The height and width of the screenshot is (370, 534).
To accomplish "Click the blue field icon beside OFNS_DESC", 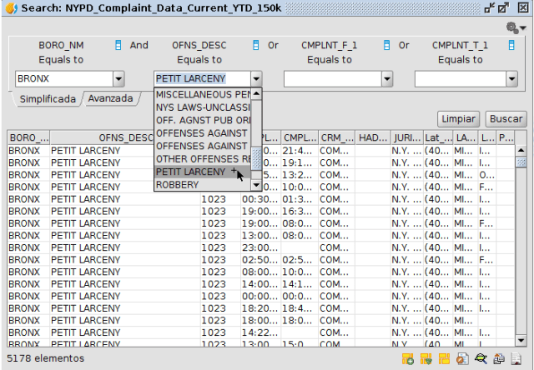I will (x=256, y=45).
